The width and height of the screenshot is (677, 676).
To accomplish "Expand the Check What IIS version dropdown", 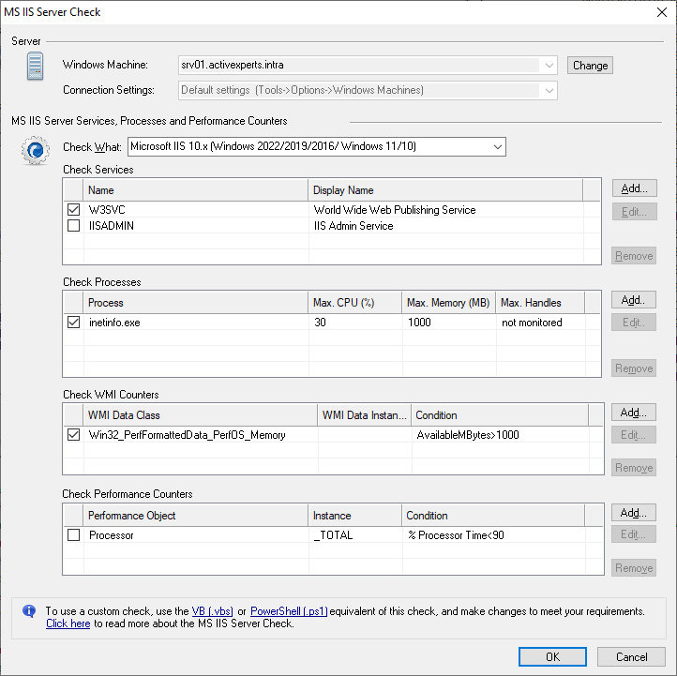I will click(497, 147).
